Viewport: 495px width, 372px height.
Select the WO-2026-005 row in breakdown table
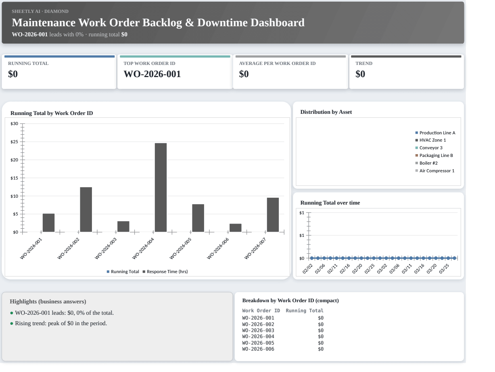coord(283,343)
